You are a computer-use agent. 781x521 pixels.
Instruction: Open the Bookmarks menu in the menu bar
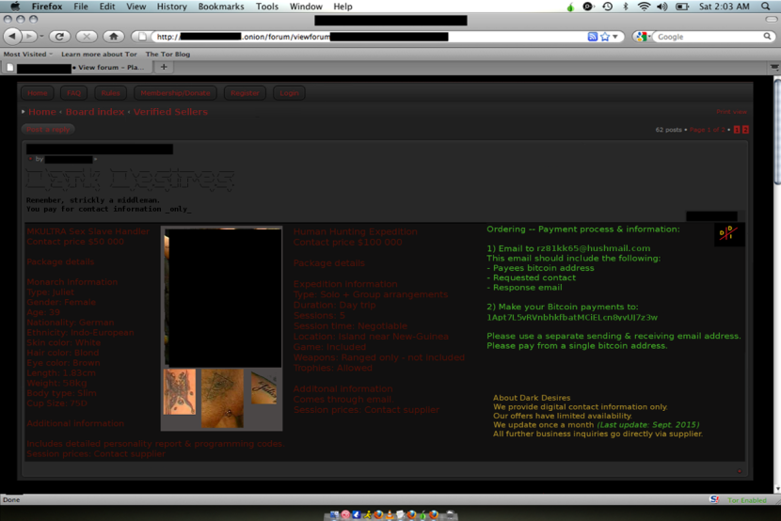click(x=221, y=7)
